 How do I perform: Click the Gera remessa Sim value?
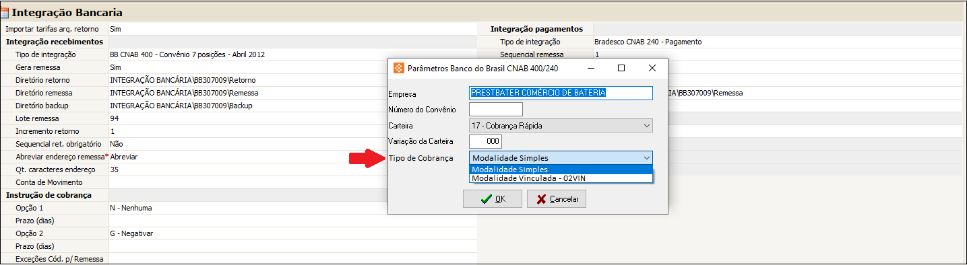click(x=115, y=67)
